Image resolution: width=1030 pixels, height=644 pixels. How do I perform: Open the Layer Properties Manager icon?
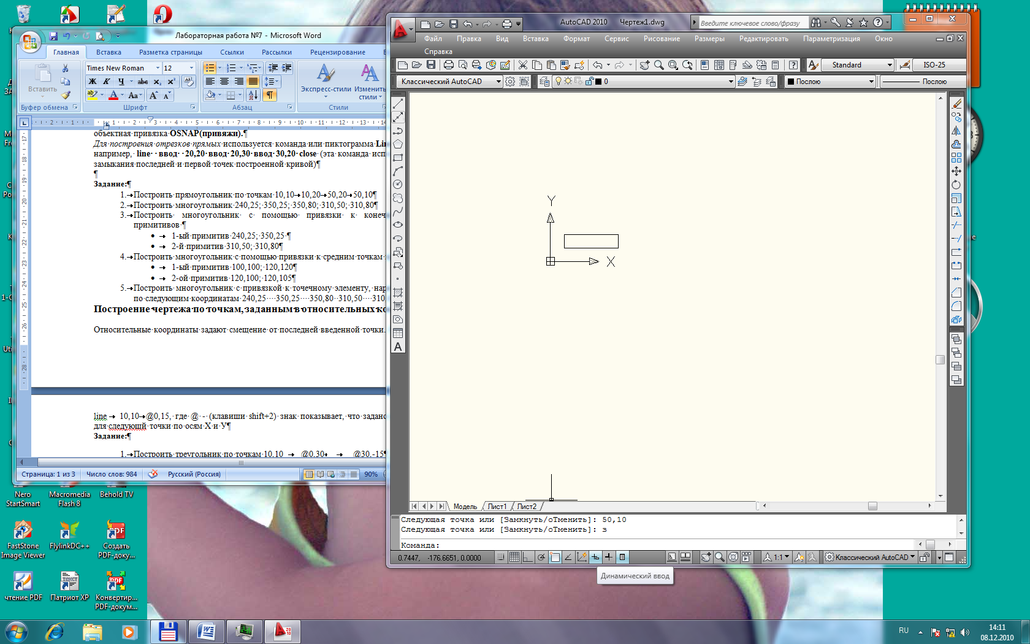click(x=544, y=82)
